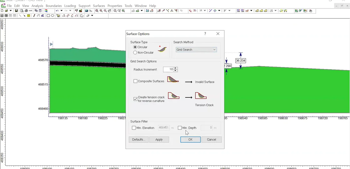The width and height of the screenshot is (350, 169).
Task: Click the 36.234 dimension label
Action: (241, 61)
